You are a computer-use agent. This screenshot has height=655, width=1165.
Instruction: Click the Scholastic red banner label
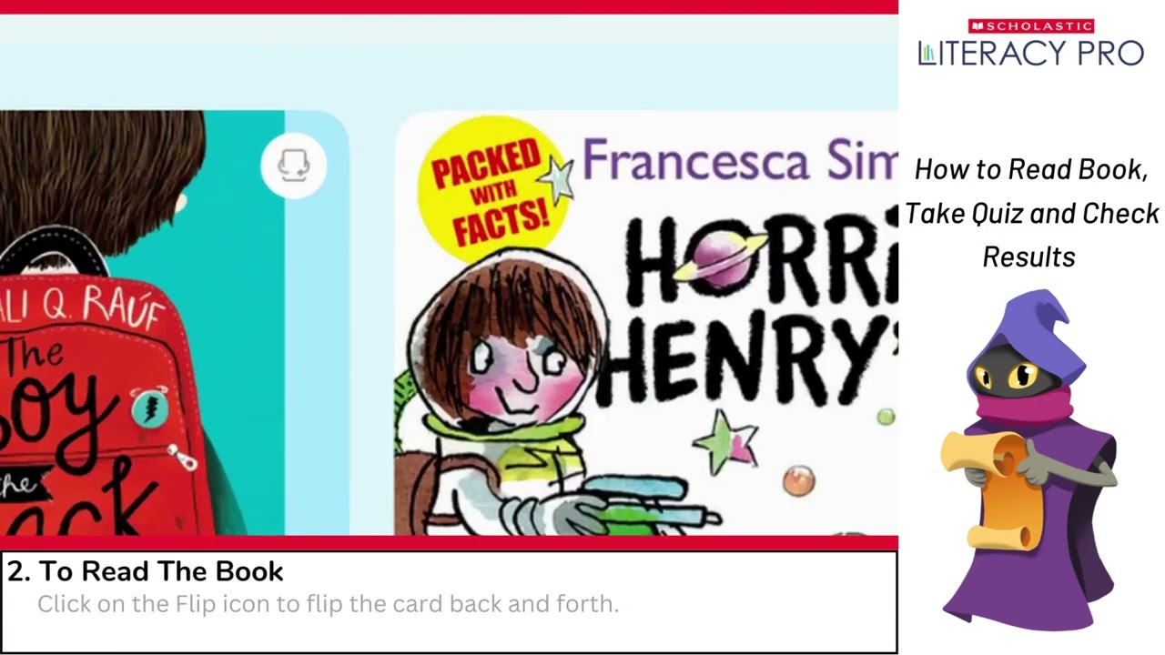pos(1031,26)
